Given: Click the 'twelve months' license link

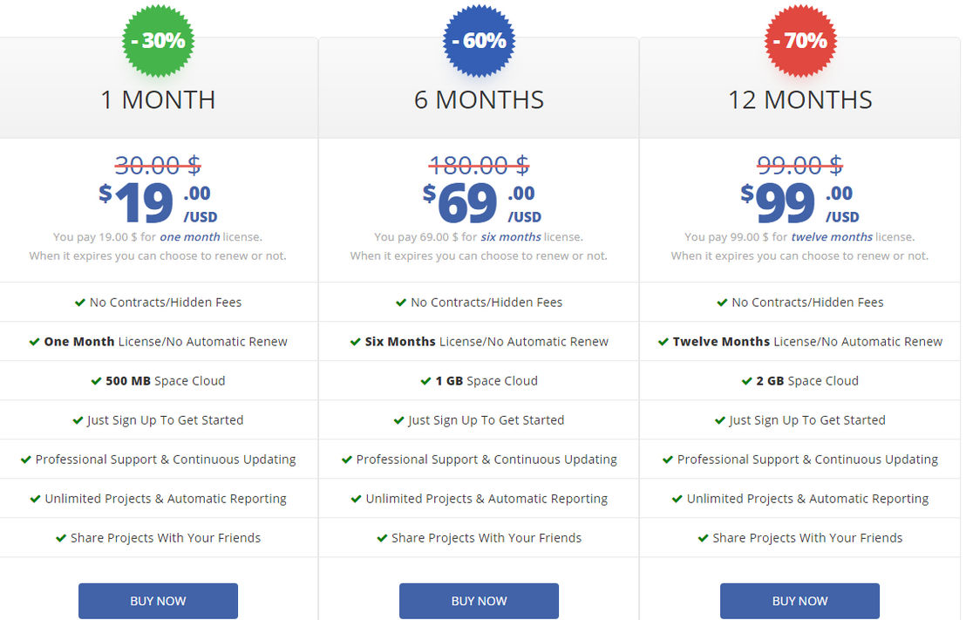Looking at the screenshot, I should (832, 236).
